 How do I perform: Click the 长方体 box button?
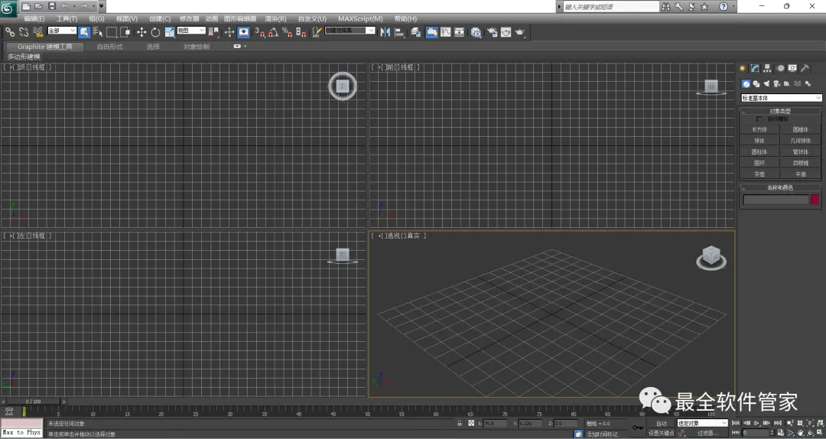click(759, 130)
